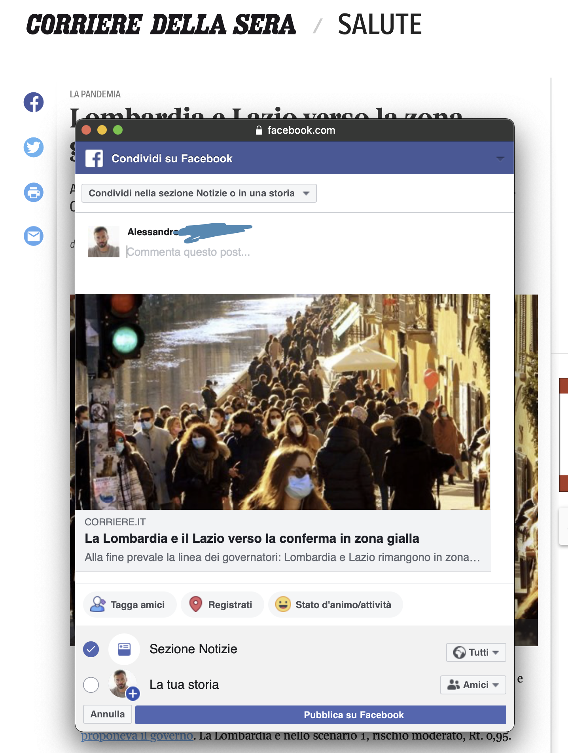
Task: Click the friends icon in the Amici selector
Action: tap(453, 685)
